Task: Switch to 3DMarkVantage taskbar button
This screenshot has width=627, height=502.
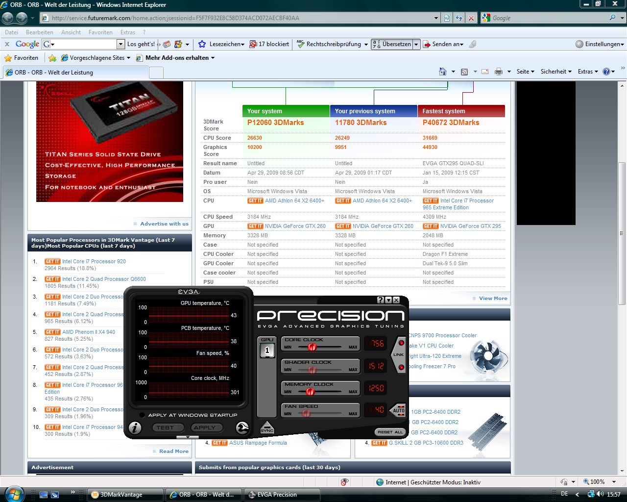Action: (125, 495)
